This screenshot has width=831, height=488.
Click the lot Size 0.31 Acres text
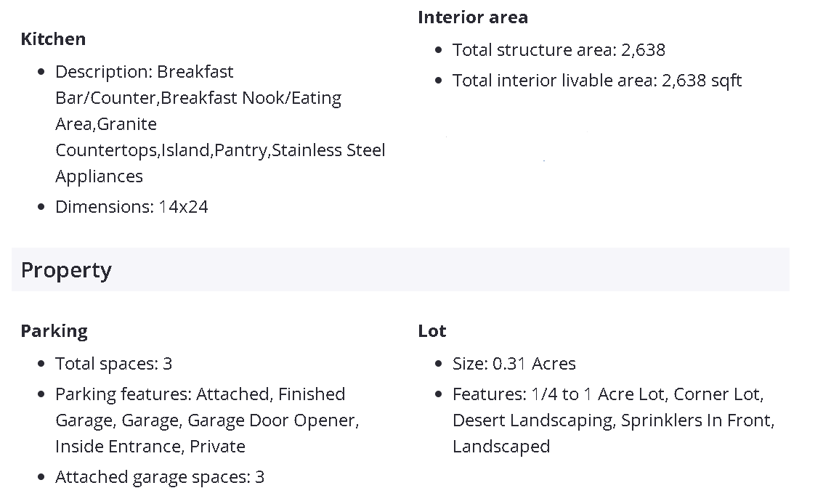coord(514,364)
